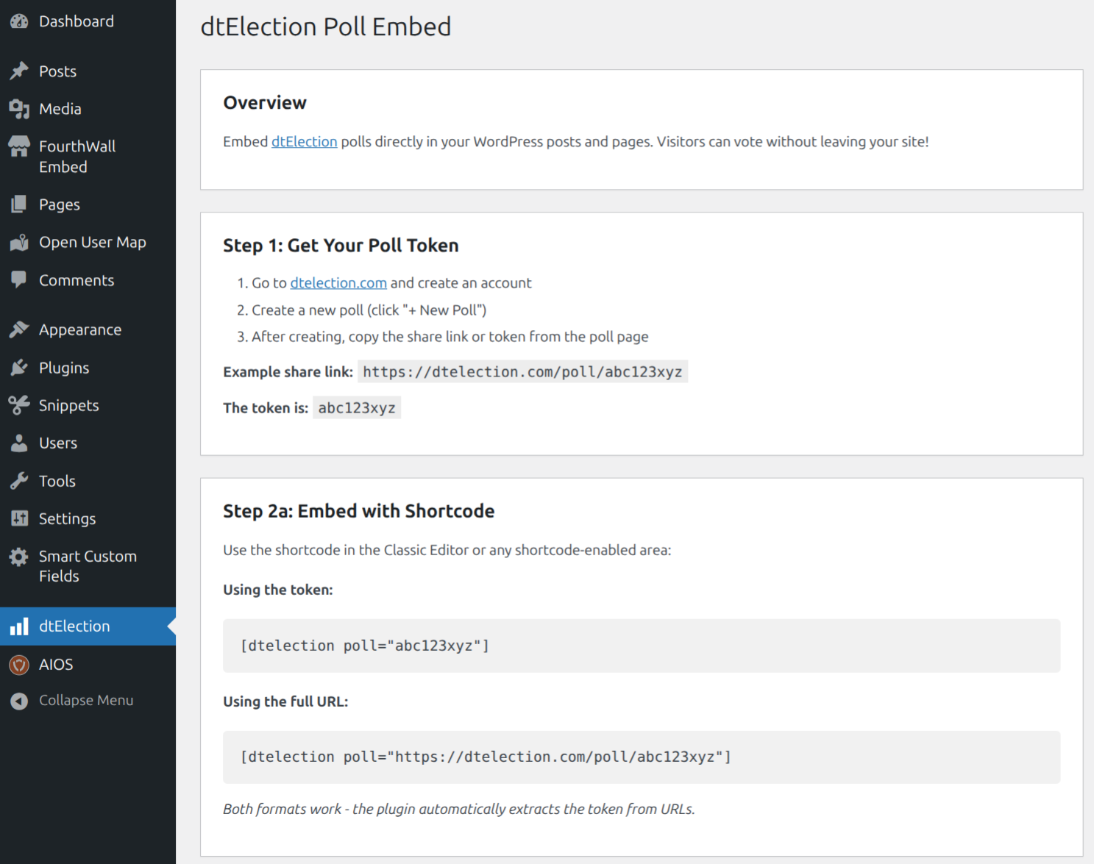Screen dimensions: 1094x864
Task: Click the Tools wrench icon
Action: point(19,480)
